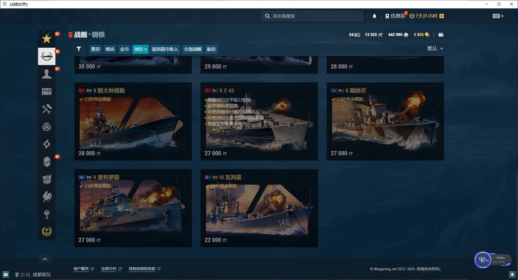Click the filter funnel icon
Screen dimensions: 518x280
79,49
